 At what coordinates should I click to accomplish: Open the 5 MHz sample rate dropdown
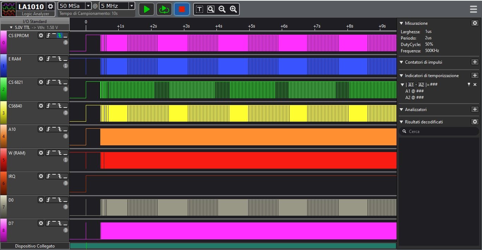(131, 6)
